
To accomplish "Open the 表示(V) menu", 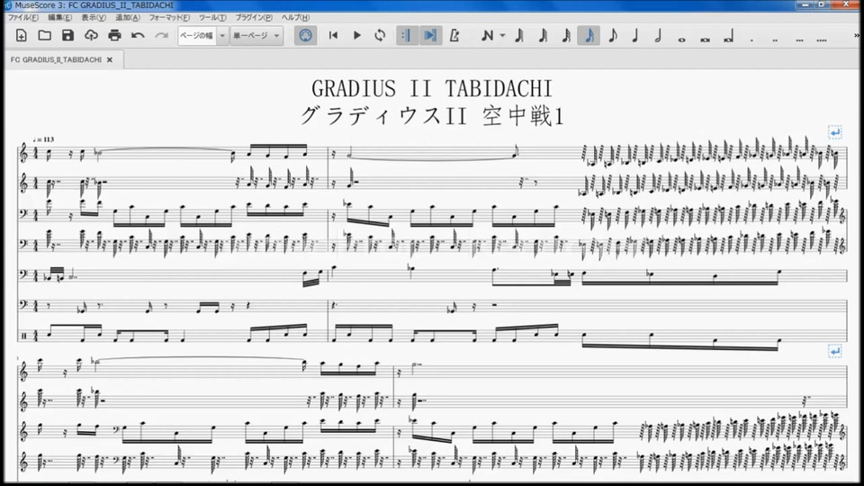I will click(93, 18).
